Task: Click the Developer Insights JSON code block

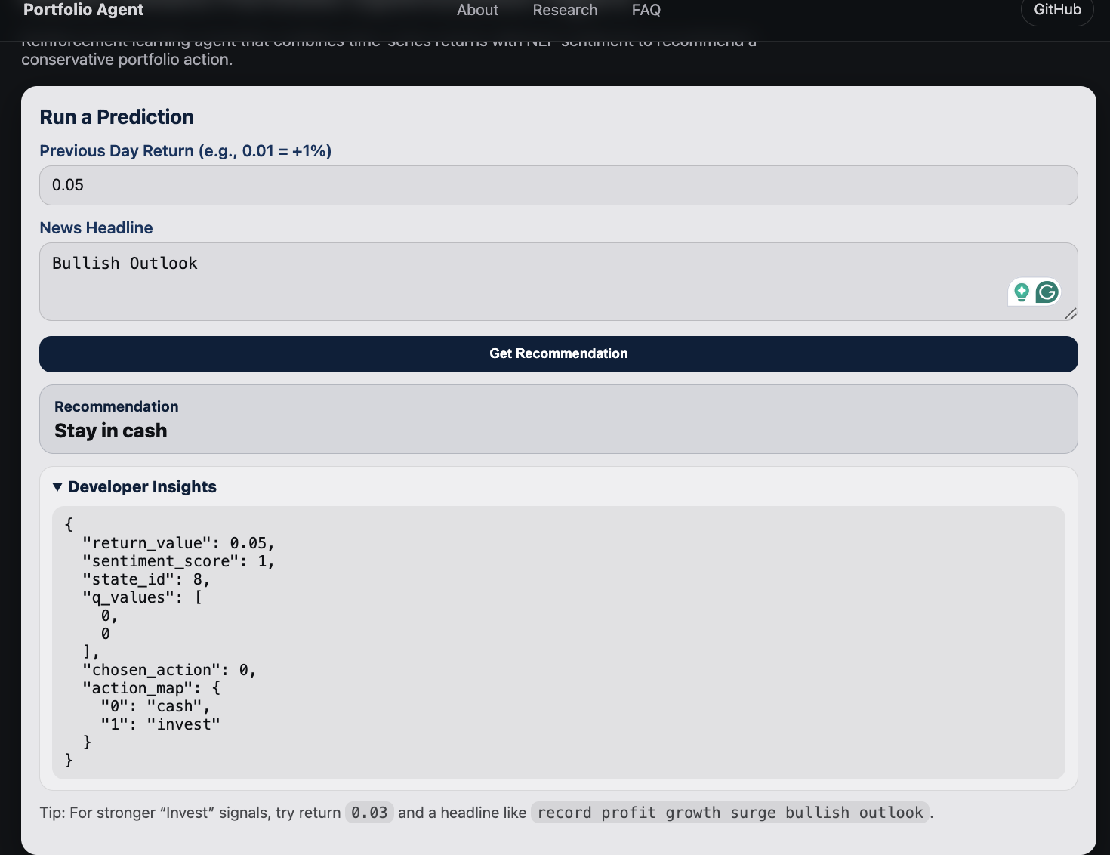Action: coord(558,642)
